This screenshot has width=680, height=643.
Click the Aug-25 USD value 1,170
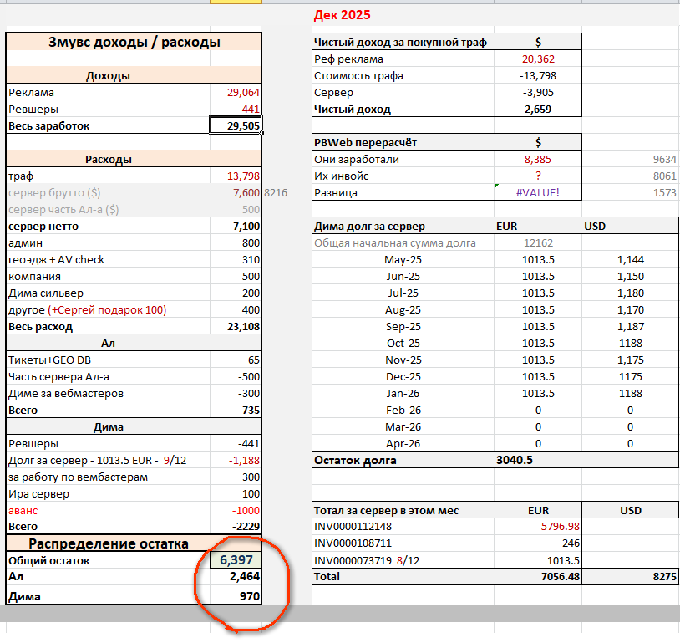(x=629, y=309)
